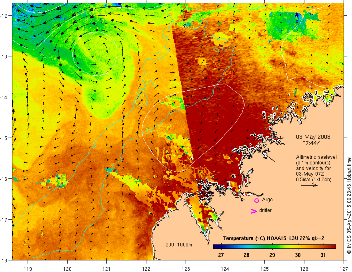
Task: Click the vertical IMOS copyright timestamp text
Action: point(349,206)
